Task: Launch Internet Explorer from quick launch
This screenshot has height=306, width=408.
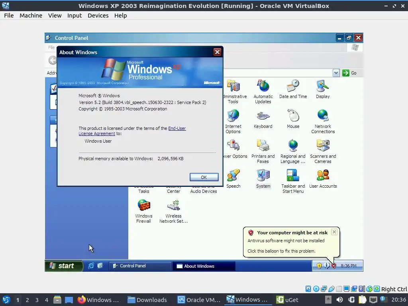Action: point(91,266)
